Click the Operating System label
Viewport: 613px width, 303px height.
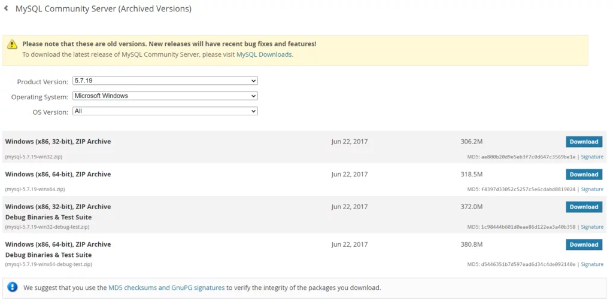(40, 97)
